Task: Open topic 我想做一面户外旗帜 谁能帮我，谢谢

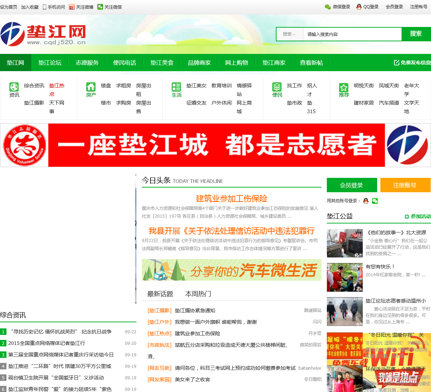Action: [x=216, y=322]
